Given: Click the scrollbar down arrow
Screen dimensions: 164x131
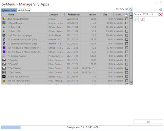Looking at the screenshot, I should (x=131, y=83).
